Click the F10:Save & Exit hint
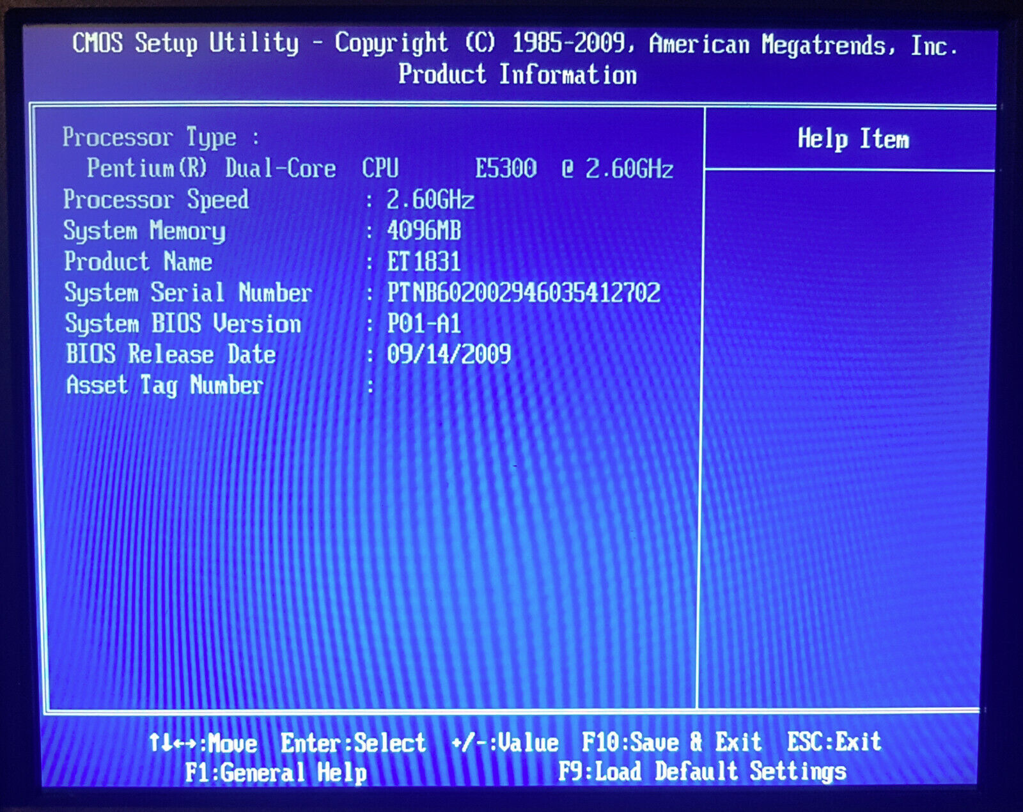1023x812 pixels. 672,742
